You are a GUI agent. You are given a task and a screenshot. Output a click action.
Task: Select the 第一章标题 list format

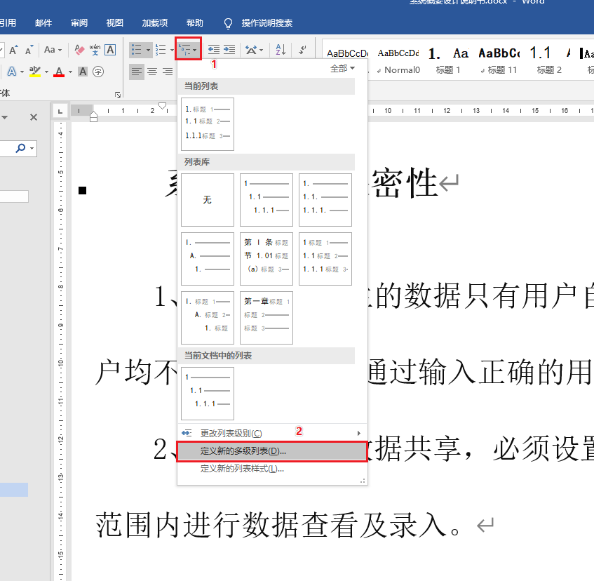pos(266,318)
